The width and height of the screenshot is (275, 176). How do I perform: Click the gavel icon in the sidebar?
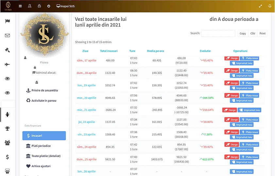click(x=8, y=50)
